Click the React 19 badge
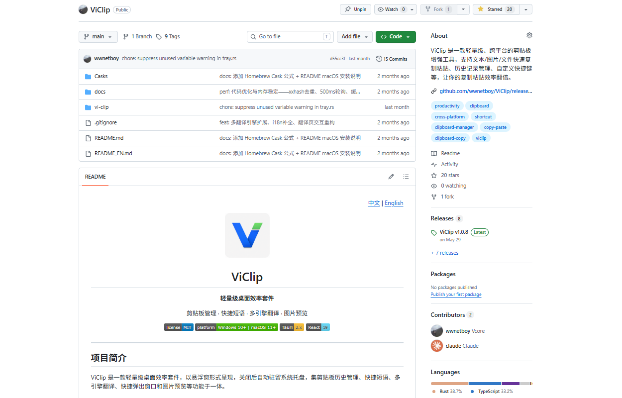 [x=318, y=327]
